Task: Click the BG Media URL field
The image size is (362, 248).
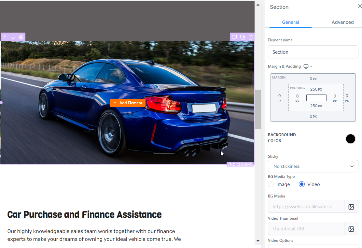Action: coord(306,207)
